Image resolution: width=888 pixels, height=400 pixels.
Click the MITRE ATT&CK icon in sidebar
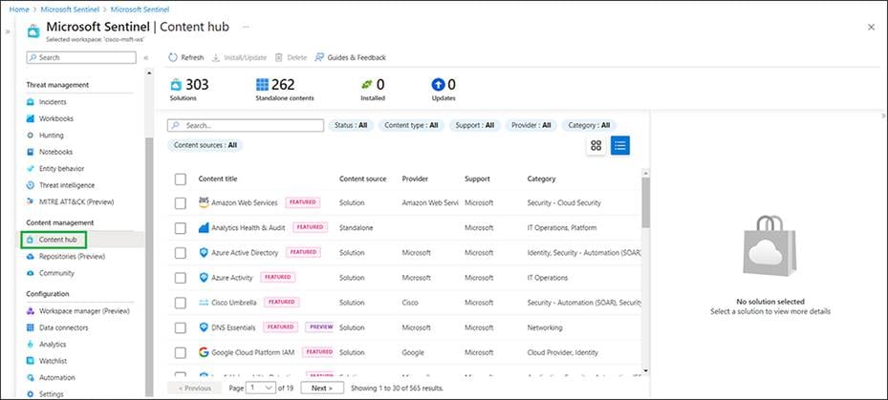[x=31, y=201]
